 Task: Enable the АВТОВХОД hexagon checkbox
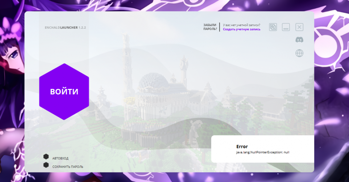point(46,157)
